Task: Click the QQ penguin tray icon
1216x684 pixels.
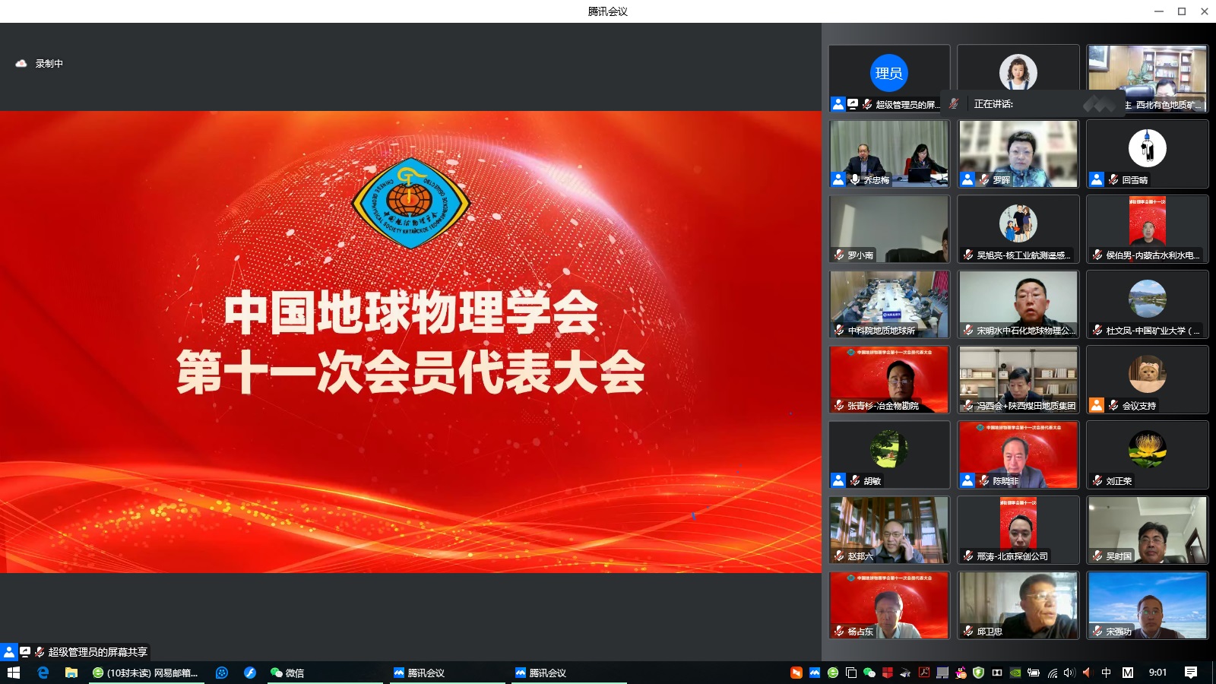Action: [961, 673]
